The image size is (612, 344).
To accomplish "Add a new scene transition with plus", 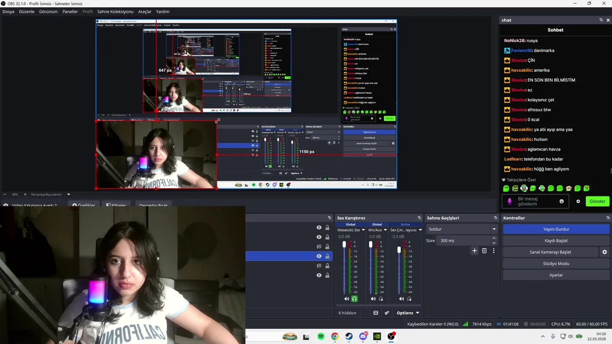I will [x=474, y=251].
